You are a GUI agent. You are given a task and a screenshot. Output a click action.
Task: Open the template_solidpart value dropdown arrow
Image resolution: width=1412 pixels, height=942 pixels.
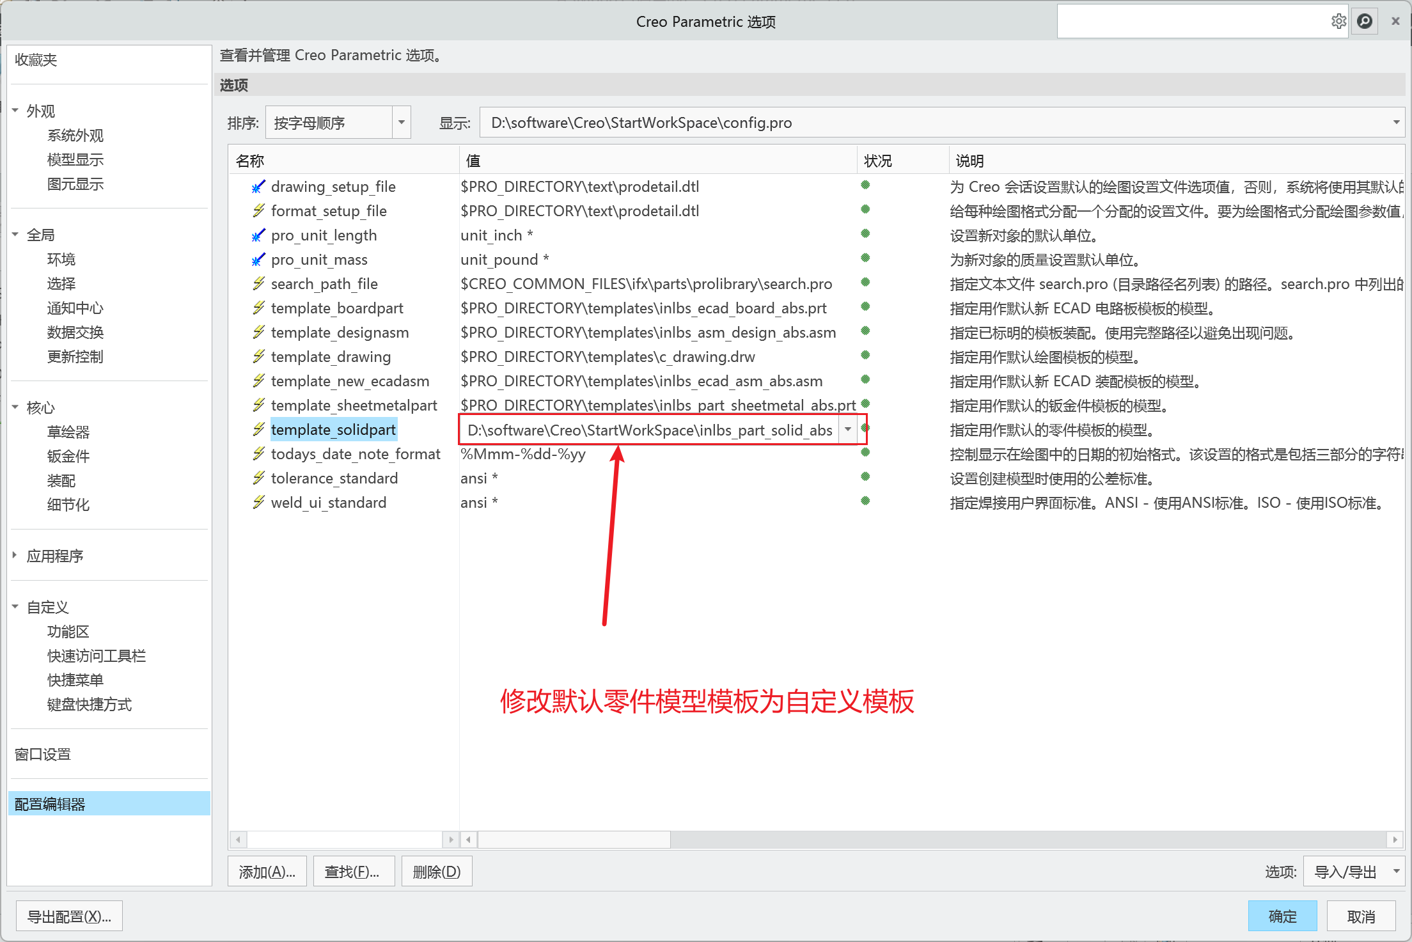[x=848, y=429]
